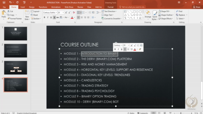Open the Text Direction dropdown
This screenshot has height=114, width=203.
tap(109, 11)
